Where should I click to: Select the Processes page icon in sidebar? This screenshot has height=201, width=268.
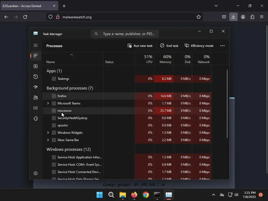pos(36,55)
